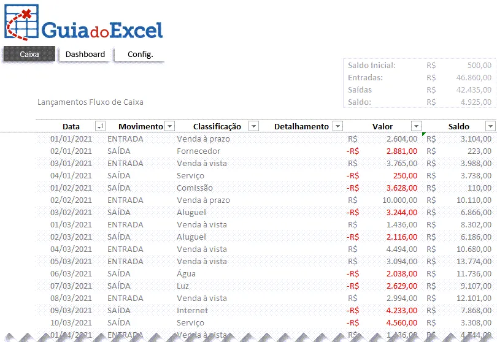Image resolution: width=497 pixels, height=342 pixels.
Task: Open the Saldo column filter
Action: coord(490,126)
